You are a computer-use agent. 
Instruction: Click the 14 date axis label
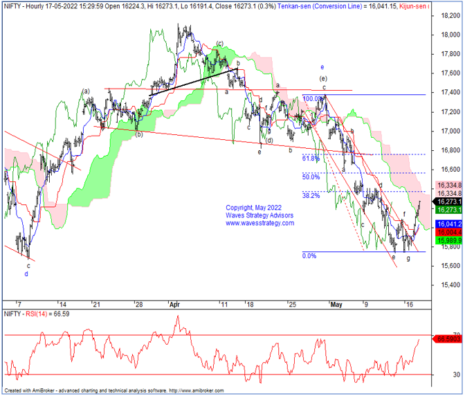tap(62, 305)
